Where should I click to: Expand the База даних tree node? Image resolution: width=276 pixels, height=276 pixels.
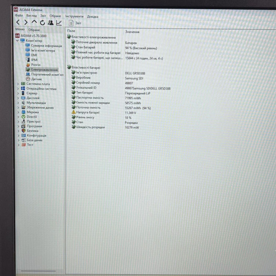[18, 140]
